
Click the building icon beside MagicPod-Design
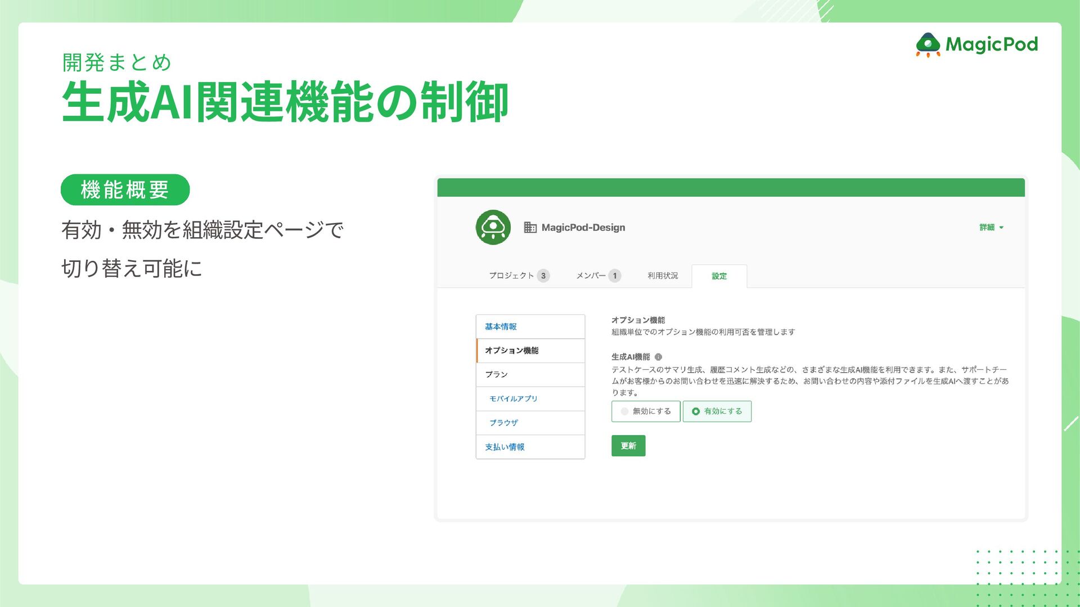click(530, 227)
